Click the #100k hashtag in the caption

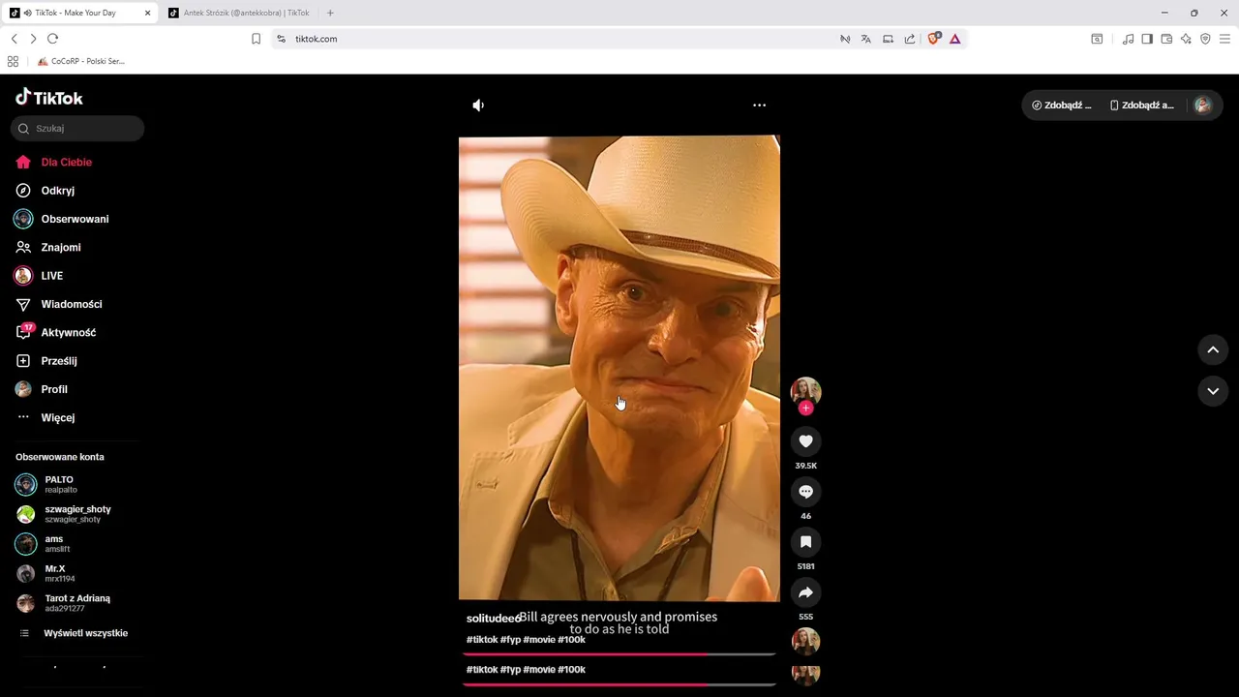(x=571, y=640)
